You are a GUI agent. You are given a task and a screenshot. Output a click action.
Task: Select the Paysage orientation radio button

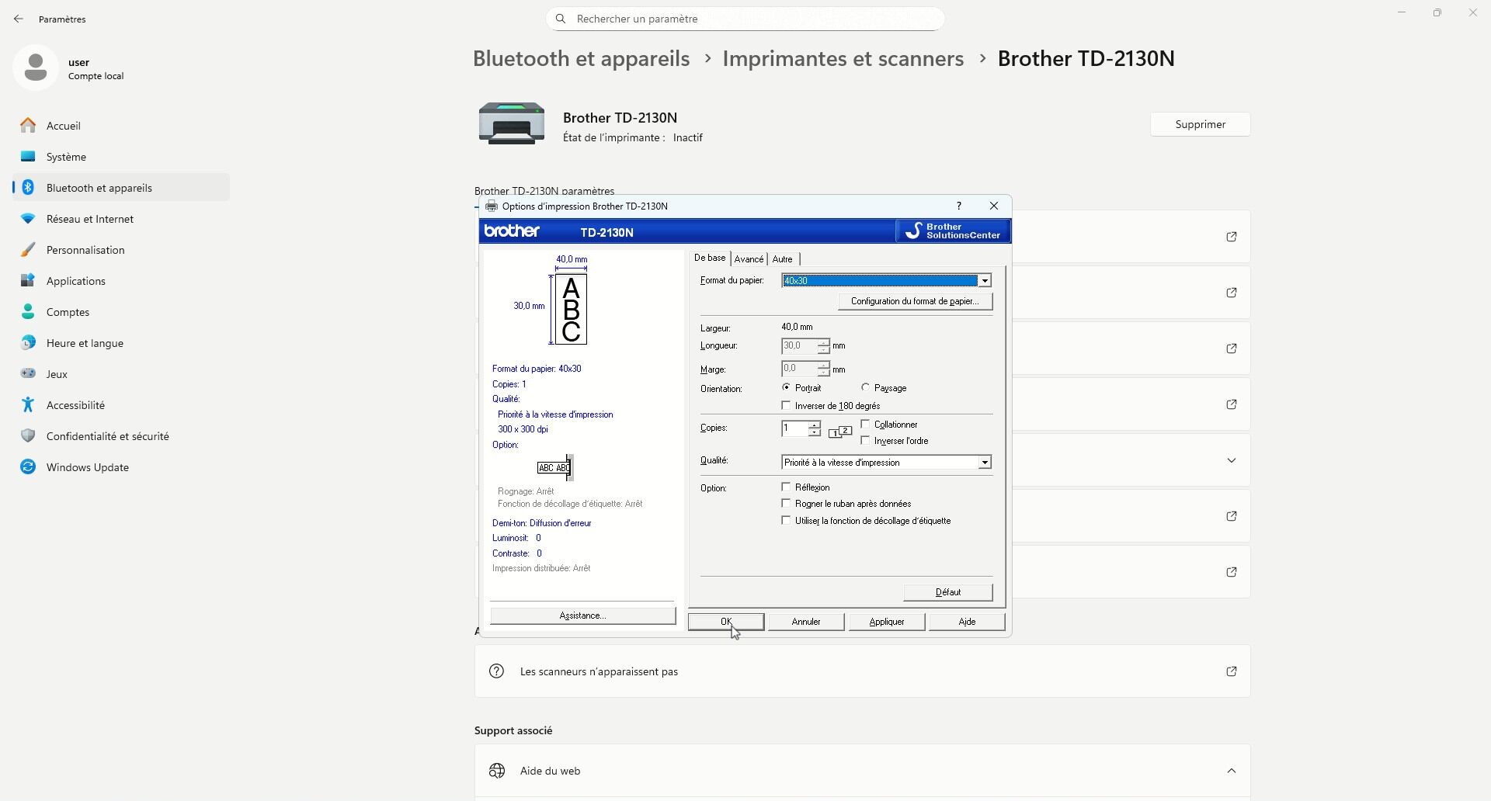(x=866, y=387)
